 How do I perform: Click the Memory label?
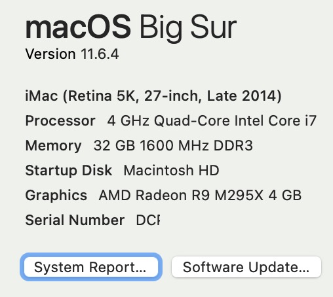coord(54,146)
